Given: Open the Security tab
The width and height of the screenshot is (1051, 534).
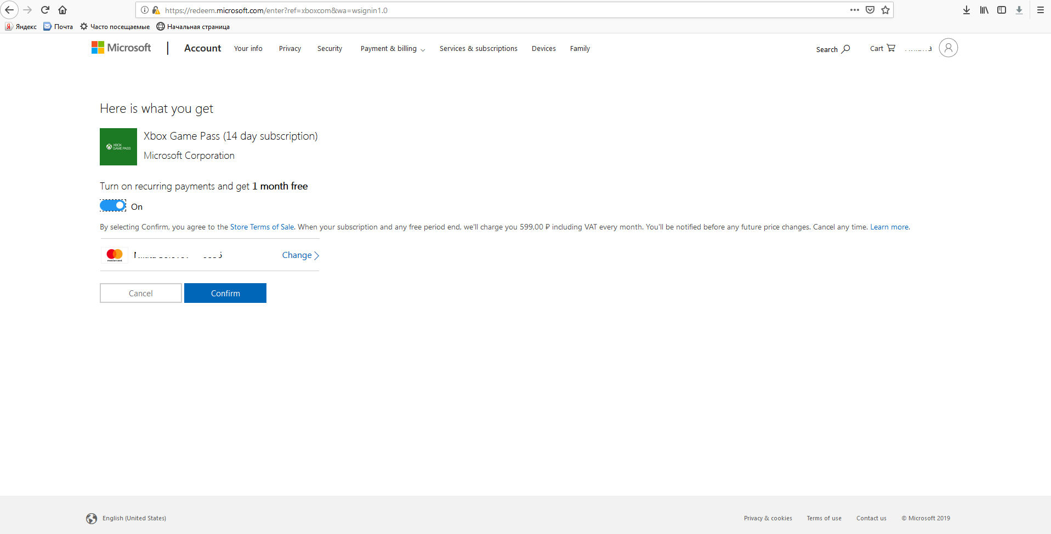Looking at the screenshot, I should [329, 49].
